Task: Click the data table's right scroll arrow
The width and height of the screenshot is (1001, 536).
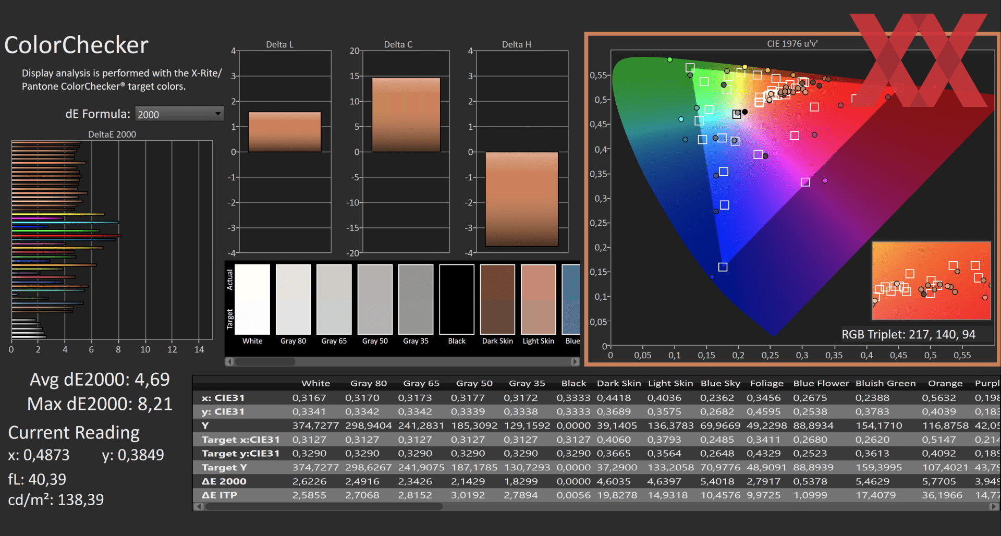Action: pyautogui.click(x=995, y=506)
